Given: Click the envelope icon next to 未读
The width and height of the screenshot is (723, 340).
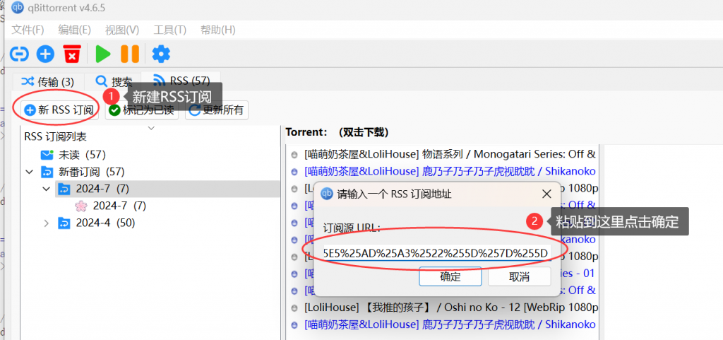Looking at the screenshot, I should pyautogui.click(x=47, y=155).
